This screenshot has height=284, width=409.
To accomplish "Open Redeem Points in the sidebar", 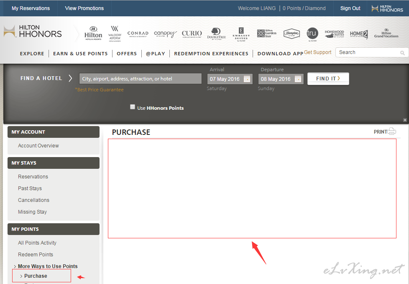I will click(x=36, y=255).
